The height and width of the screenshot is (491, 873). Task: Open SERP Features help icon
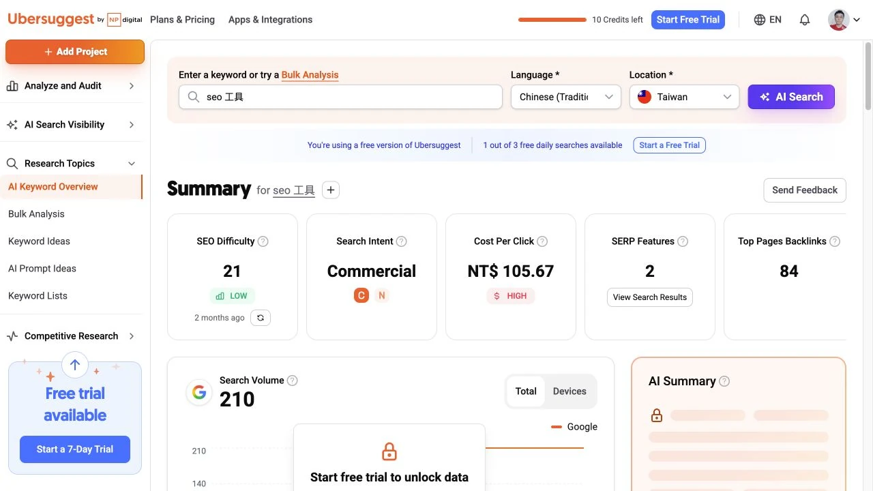683,241
